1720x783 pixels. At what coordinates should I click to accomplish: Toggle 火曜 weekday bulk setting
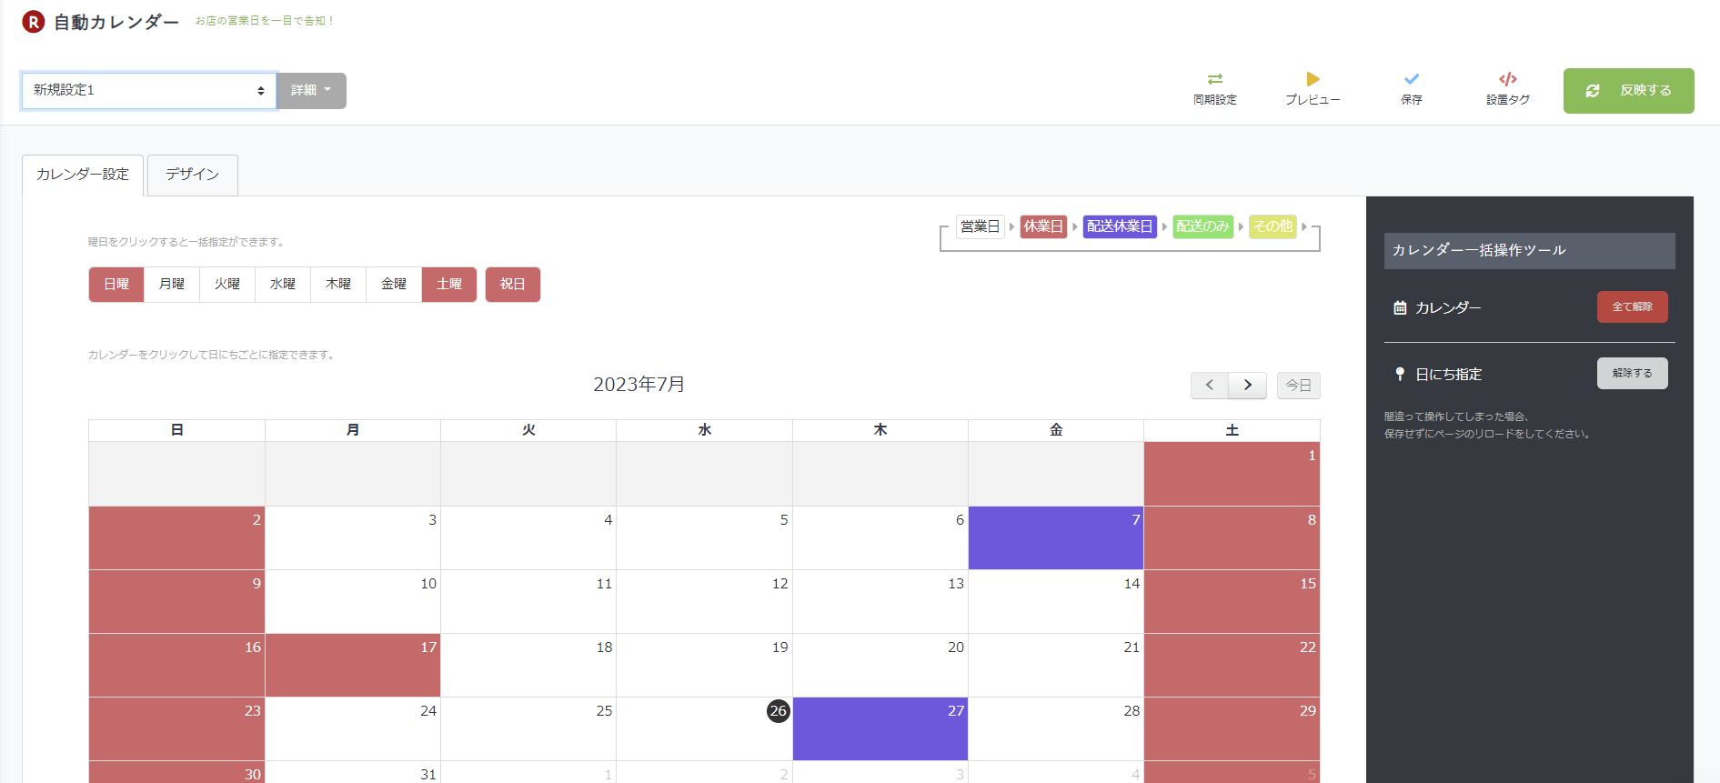(227, 285)
